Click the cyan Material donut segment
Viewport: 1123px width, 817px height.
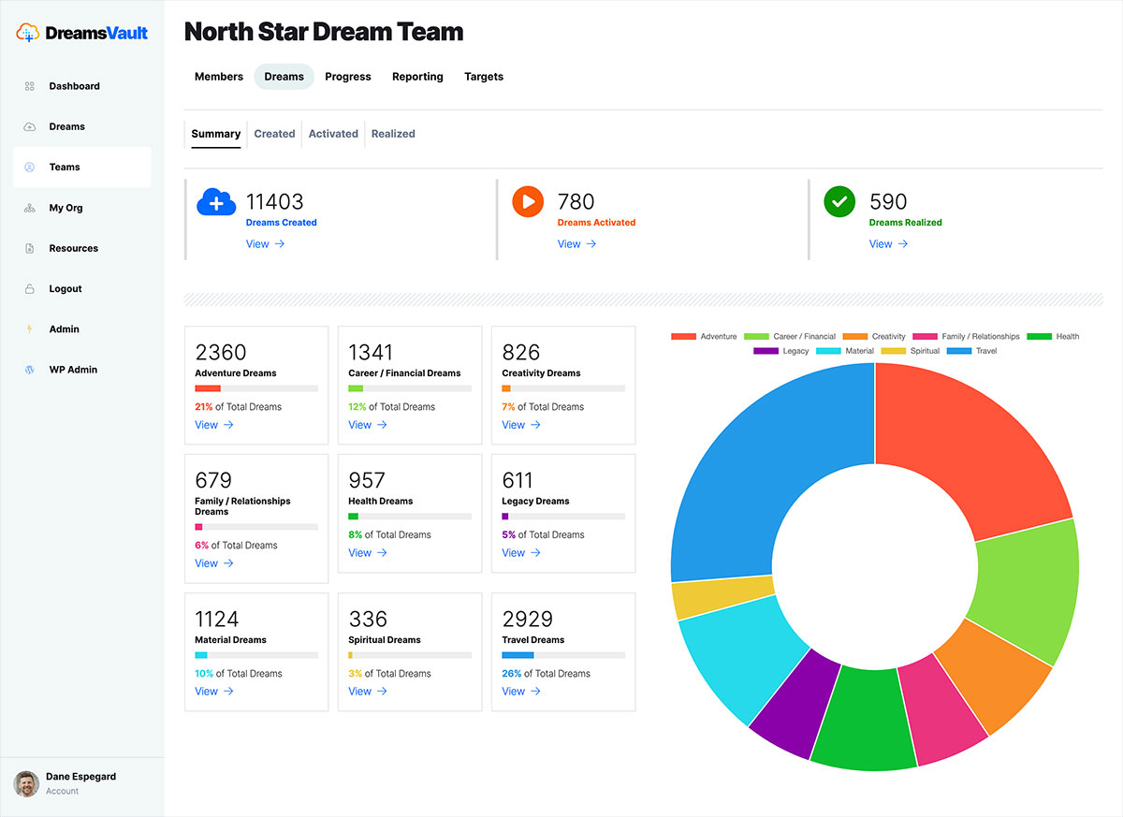[739, 655]
